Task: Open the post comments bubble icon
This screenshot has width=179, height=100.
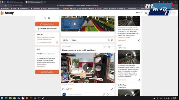Action: (63, 89)
